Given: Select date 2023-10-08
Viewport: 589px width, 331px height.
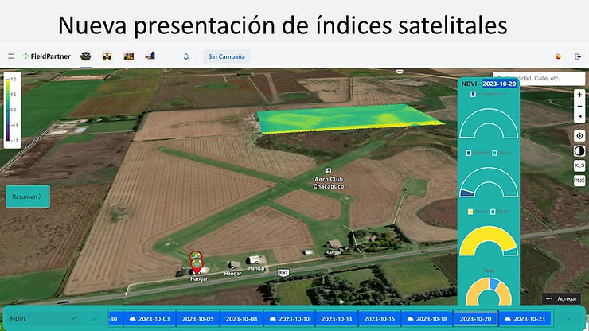Looking at the screenshot, I should coord(241,319).
